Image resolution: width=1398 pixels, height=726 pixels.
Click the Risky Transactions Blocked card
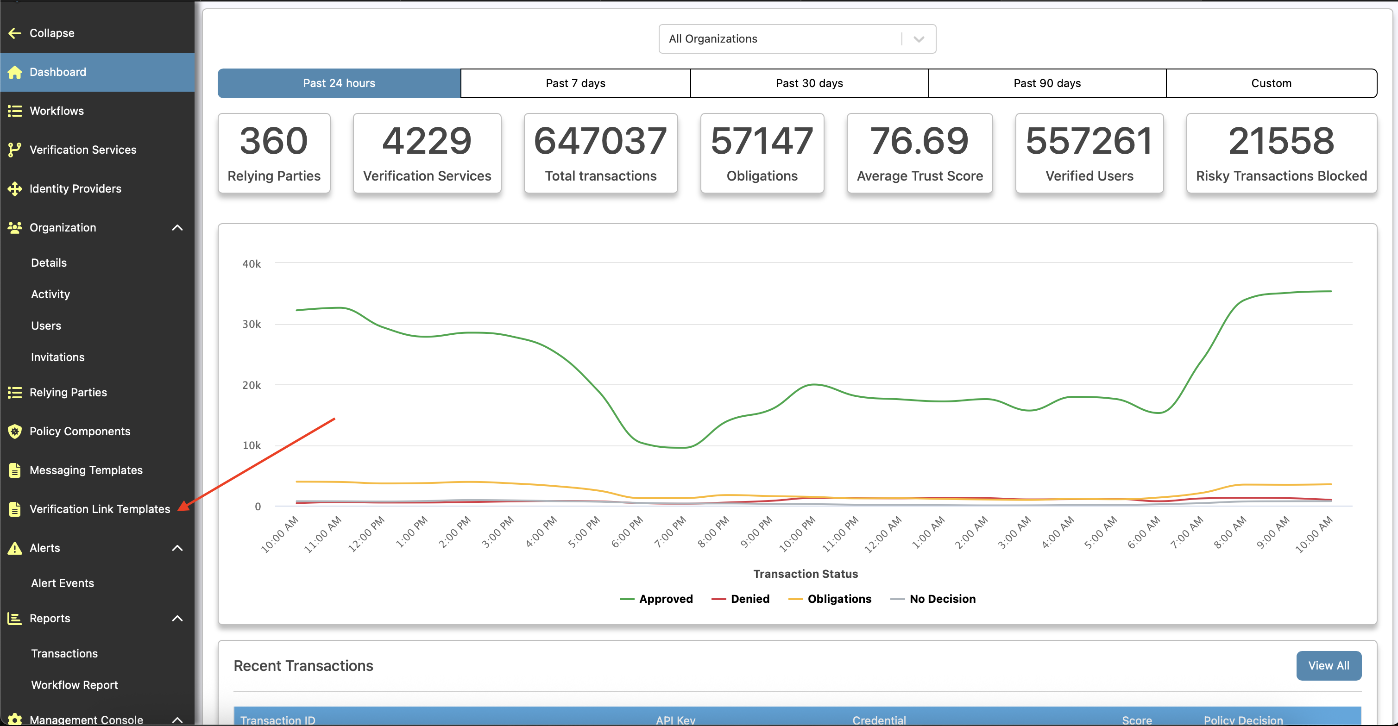point(1281,154)
